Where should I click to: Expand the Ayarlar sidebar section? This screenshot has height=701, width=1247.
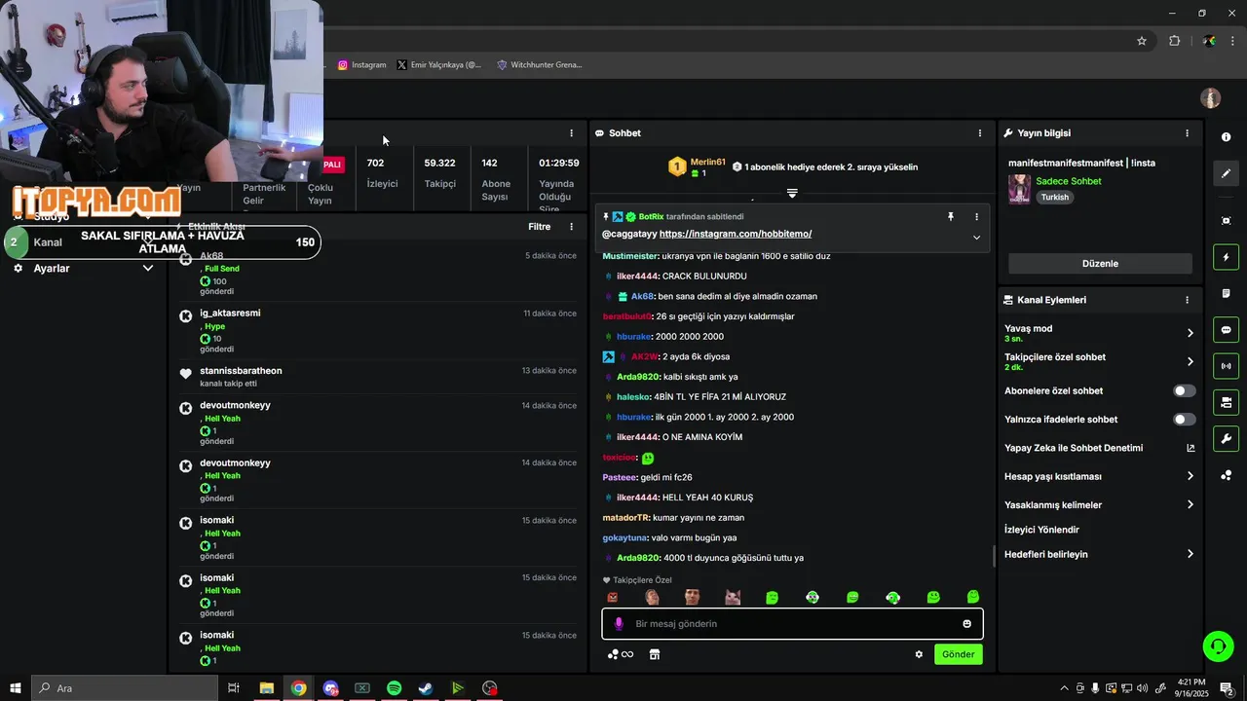click(x=148, y=268)
